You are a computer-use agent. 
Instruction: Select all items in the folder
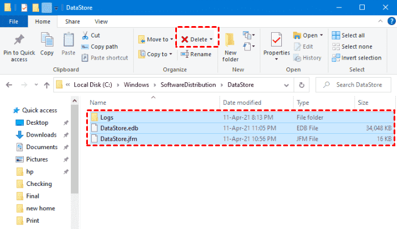pyautogui.click(x=348, y=35)
